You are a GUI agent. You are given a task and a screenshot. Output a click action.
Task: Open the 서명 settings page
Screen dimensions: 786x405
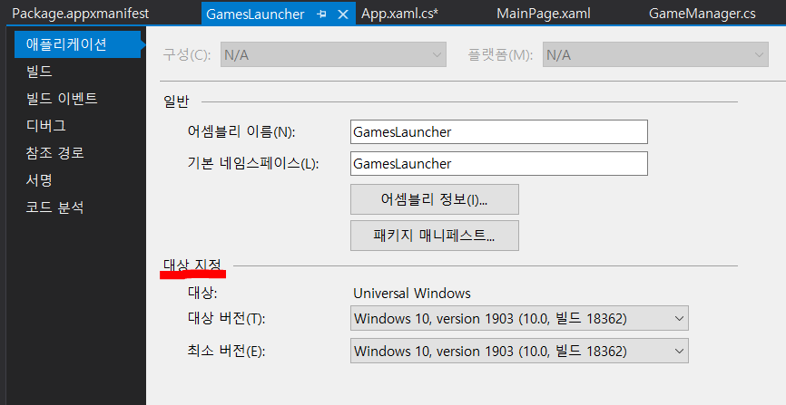pyautogui.click(x=39, y=179)
